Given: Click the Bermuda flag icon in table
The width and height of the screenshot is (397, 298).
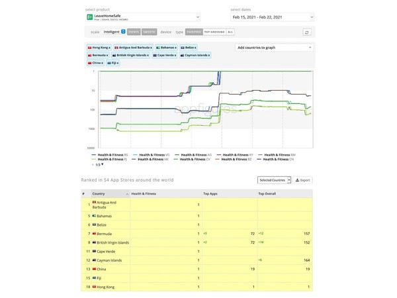Looking at the screenshot, I should (x=94, y=233).
